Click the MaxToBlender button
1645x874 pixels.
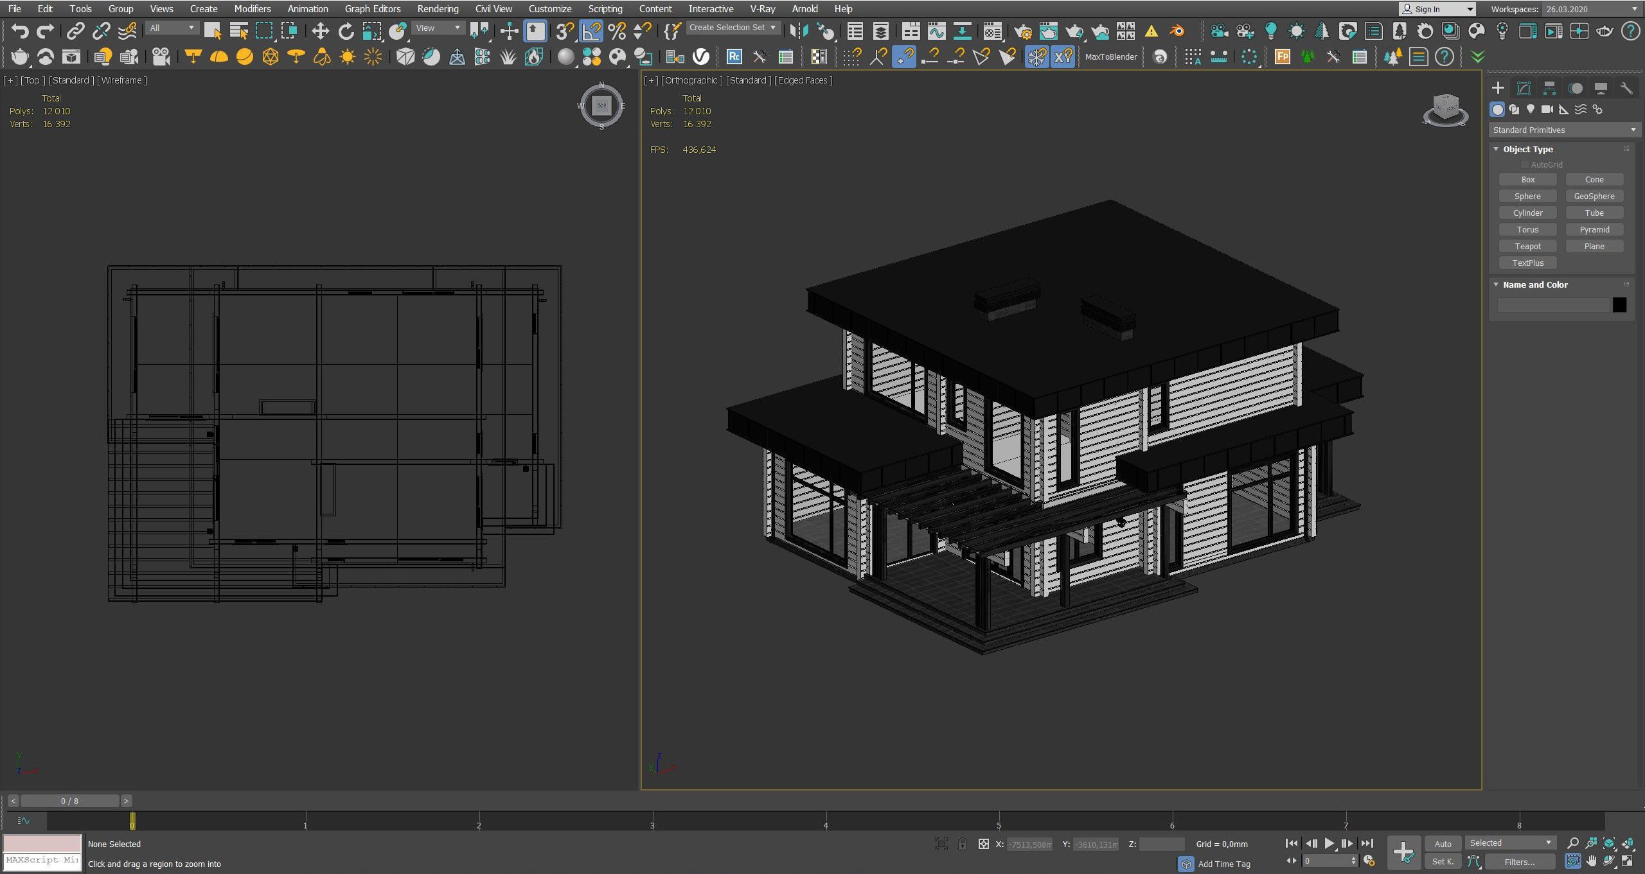coord(1111,57)
